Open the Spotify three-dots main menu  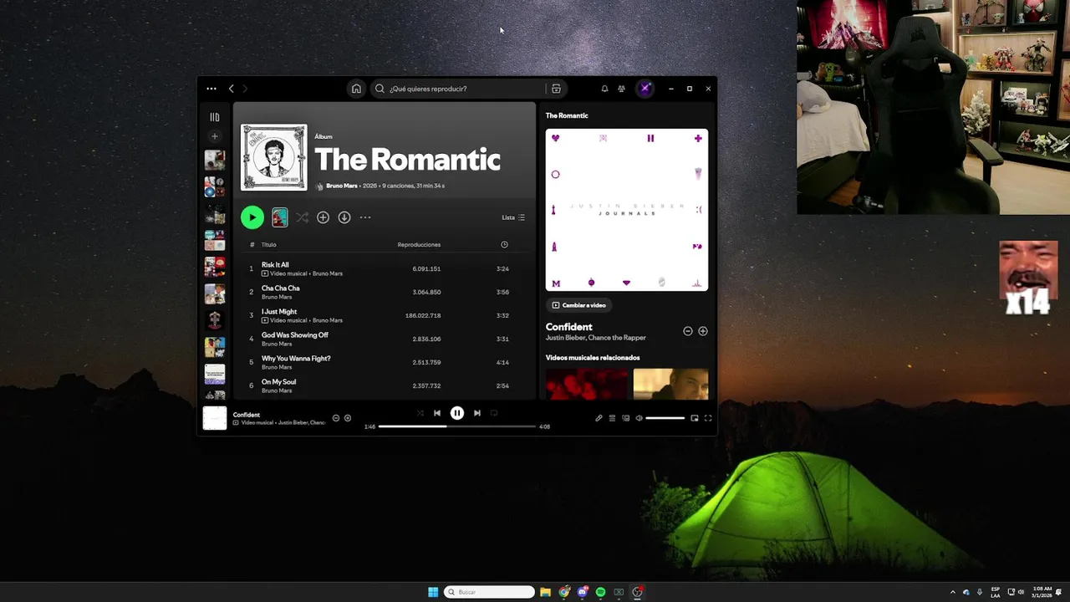click(211, 89)
